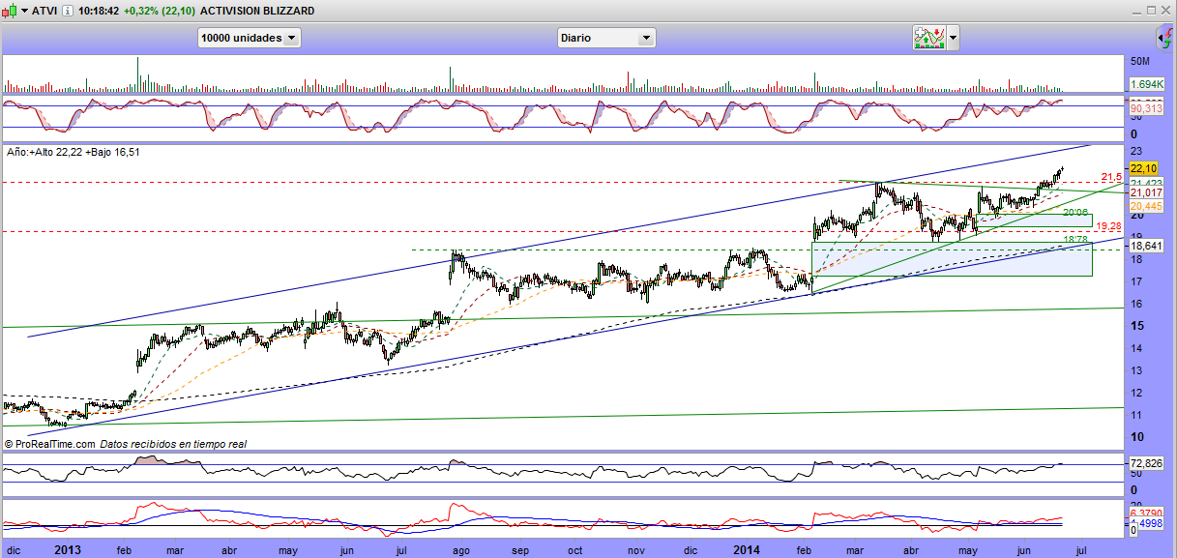Click the ProRealTime.com copyright link
1177x558 pixels.
point(50,444)
